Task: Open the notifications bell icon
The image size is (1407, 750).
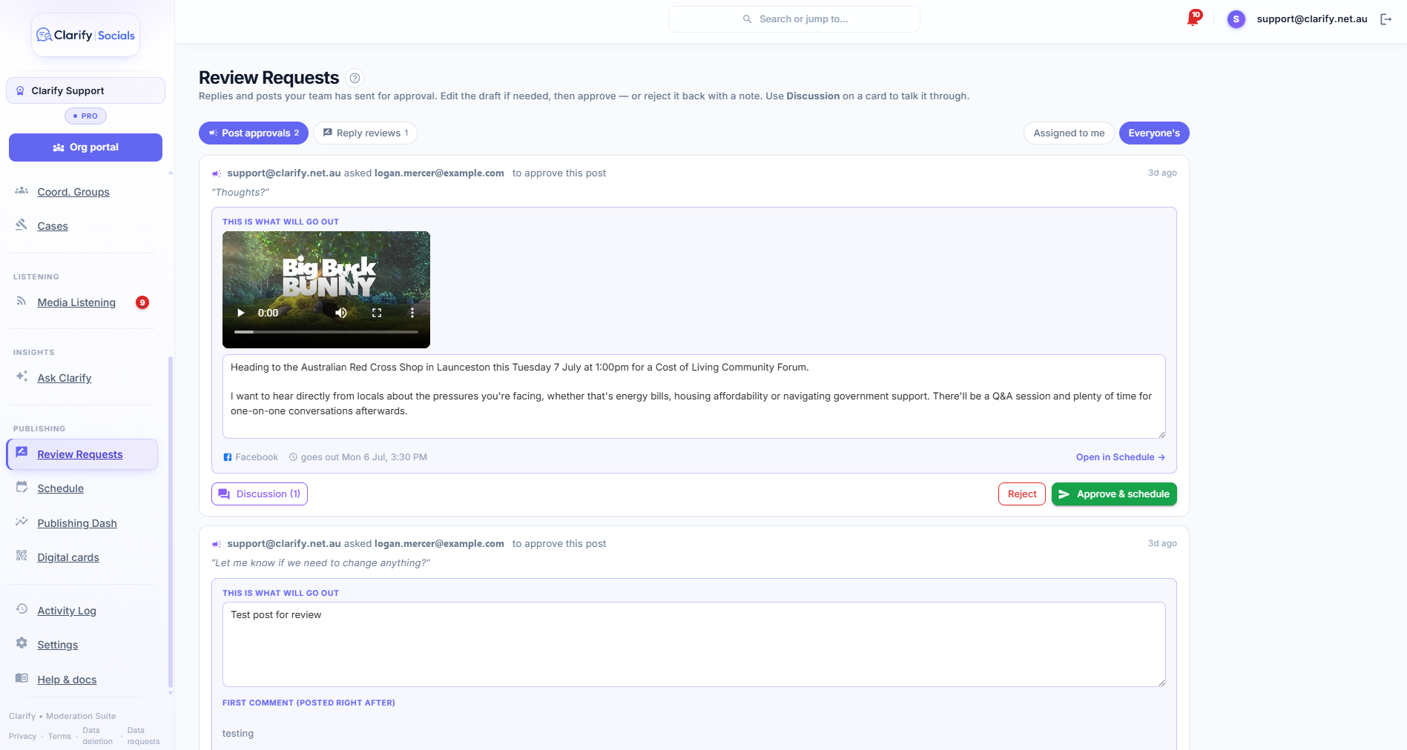Action: 1193,19
